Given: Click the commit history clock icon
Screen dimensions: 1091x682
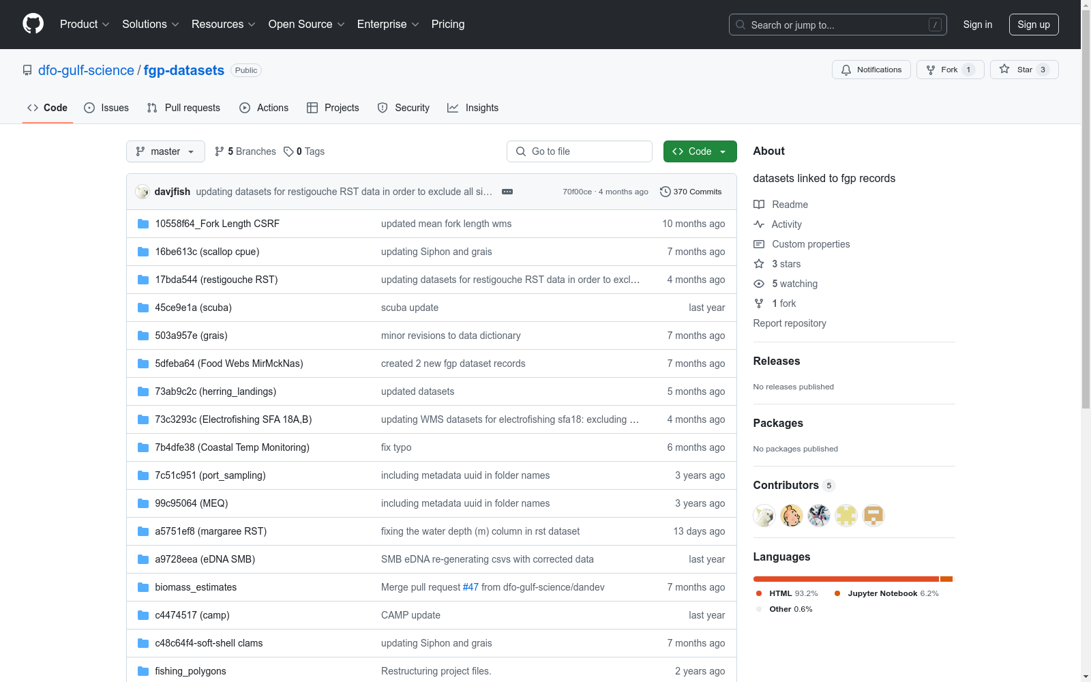Looking at the screenshot, I should click(666, 192).
